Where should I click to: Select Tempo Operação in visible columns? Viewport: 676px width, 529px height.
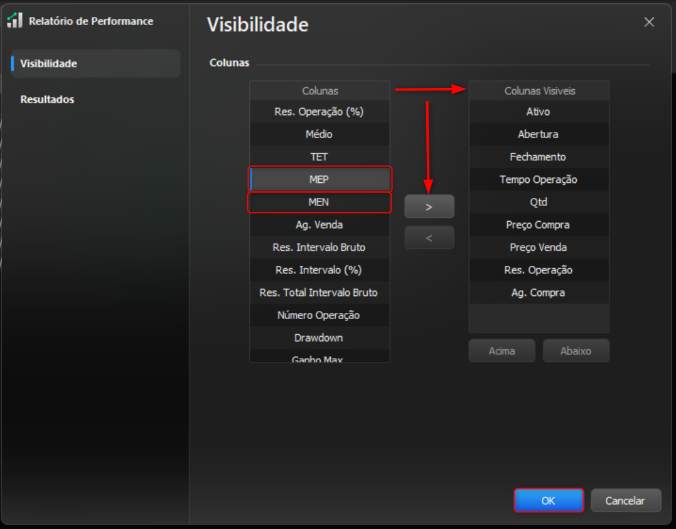(539, 180)
